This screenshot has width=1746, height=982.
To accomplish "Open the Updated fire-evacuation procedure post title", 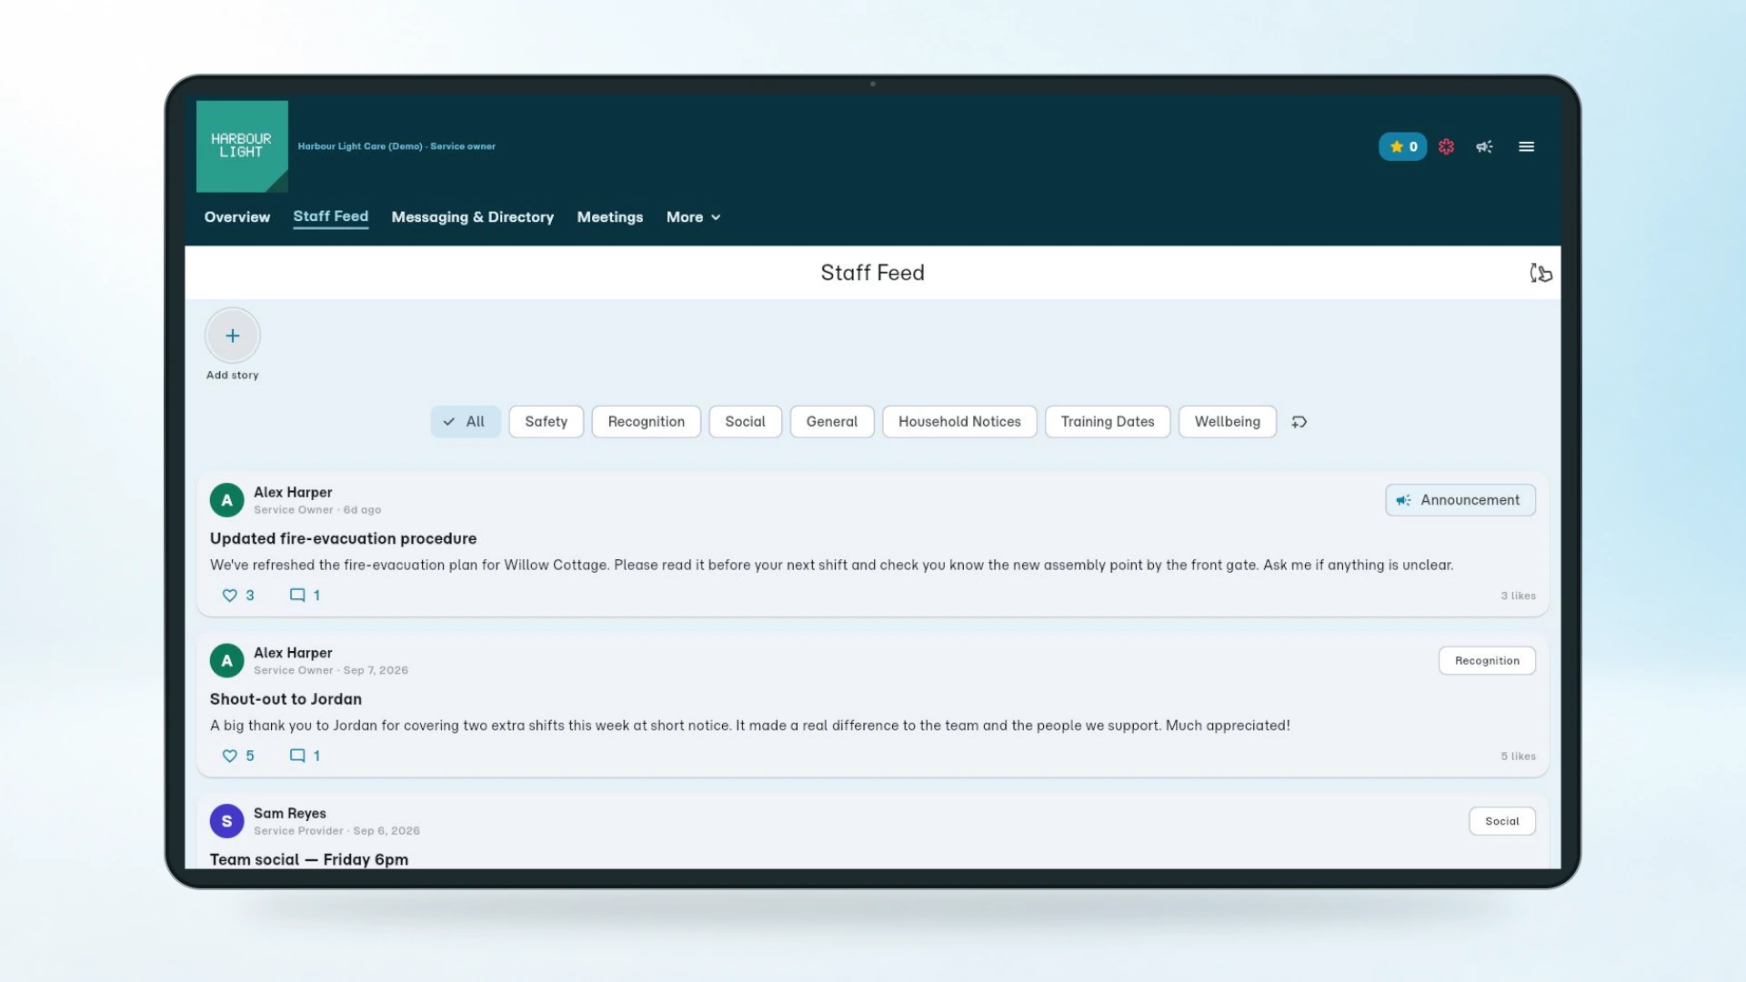I will point(343,539).
